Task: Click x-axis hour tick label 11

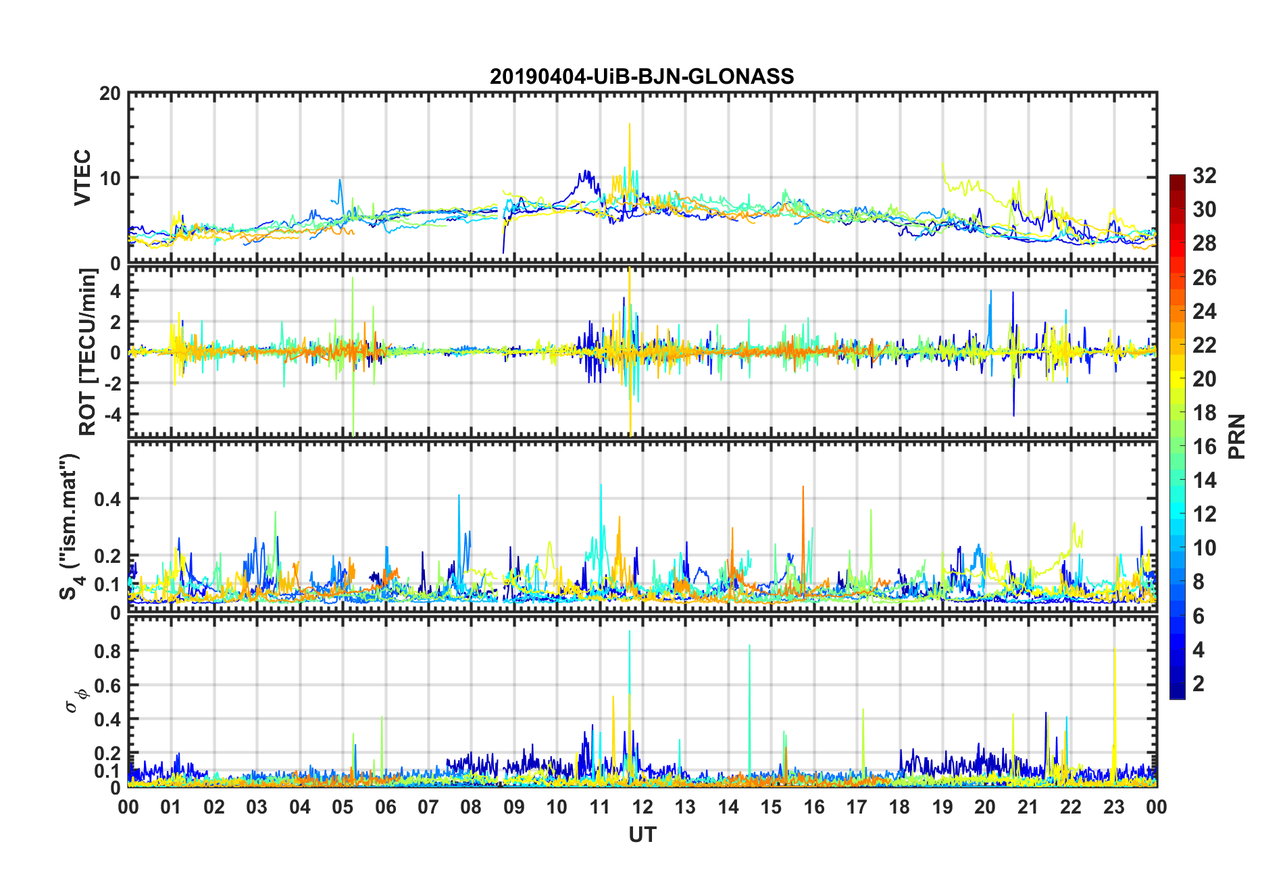Action: (600, 807)
